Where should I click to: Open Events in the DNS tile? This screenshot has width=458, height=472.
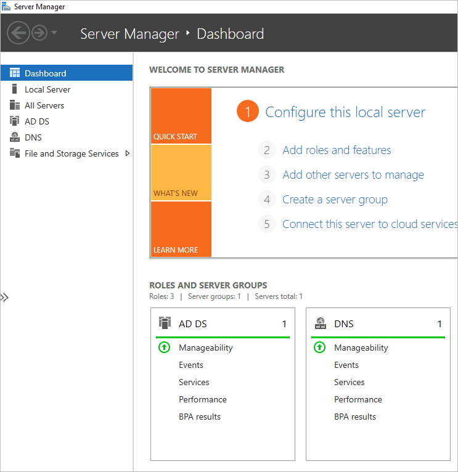tap(346, 365)
